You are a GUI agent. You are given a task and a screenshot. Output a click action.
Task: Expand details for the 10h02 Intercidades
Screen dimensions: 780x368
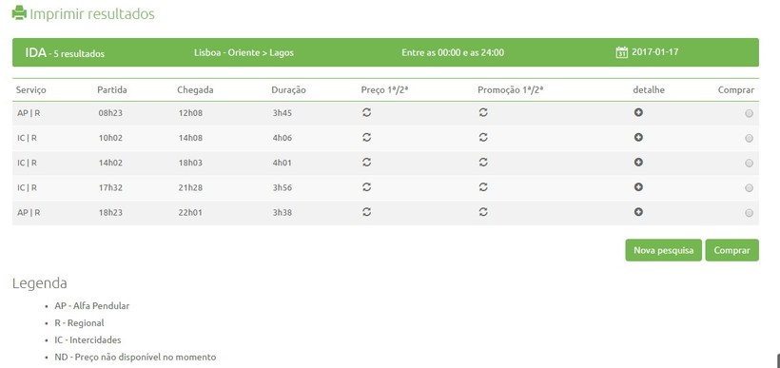click(x=638, y=137)
